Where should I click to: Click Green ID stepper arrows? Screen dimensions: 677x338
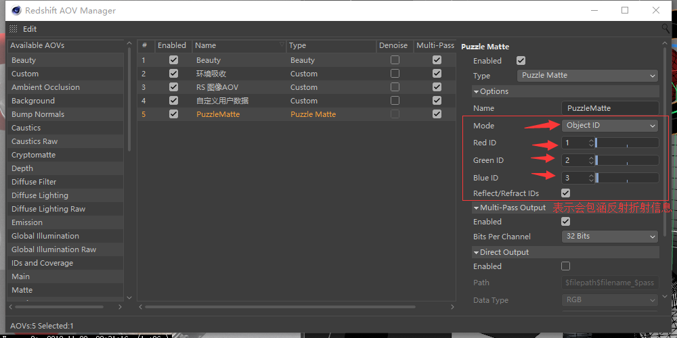[x=591, y=160]
